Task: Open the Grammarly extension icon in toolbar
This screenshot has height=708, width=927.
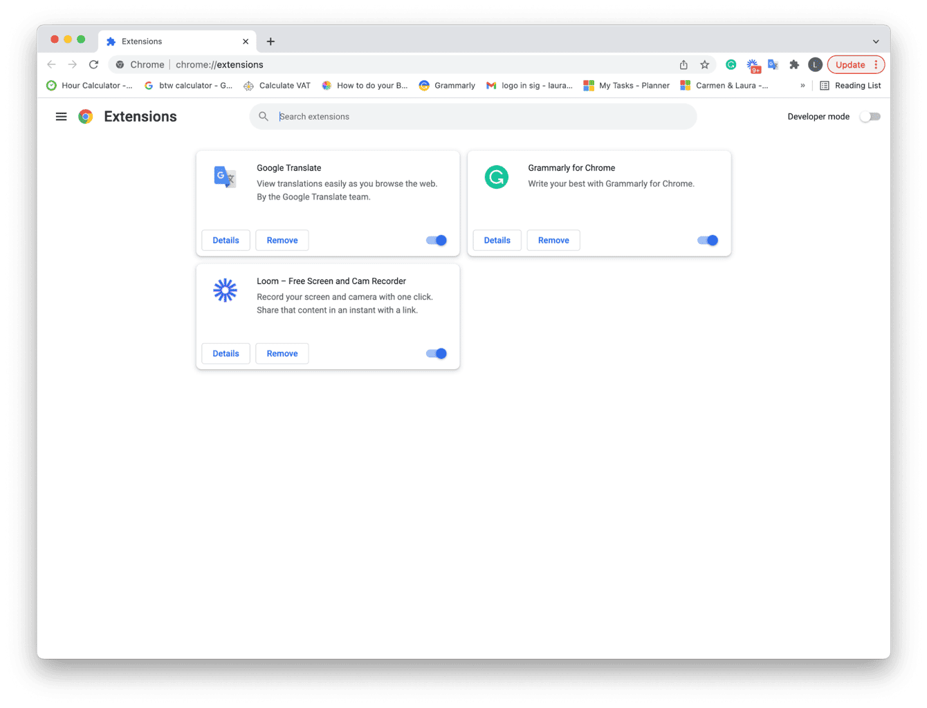Action: point(731,64)
